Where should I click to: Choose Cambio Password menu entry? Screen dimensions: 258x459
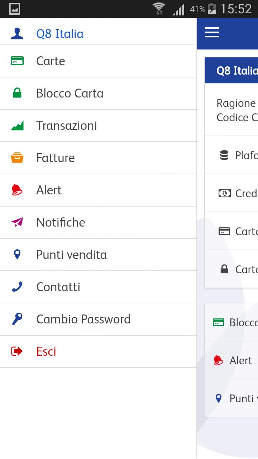point(83,319)
